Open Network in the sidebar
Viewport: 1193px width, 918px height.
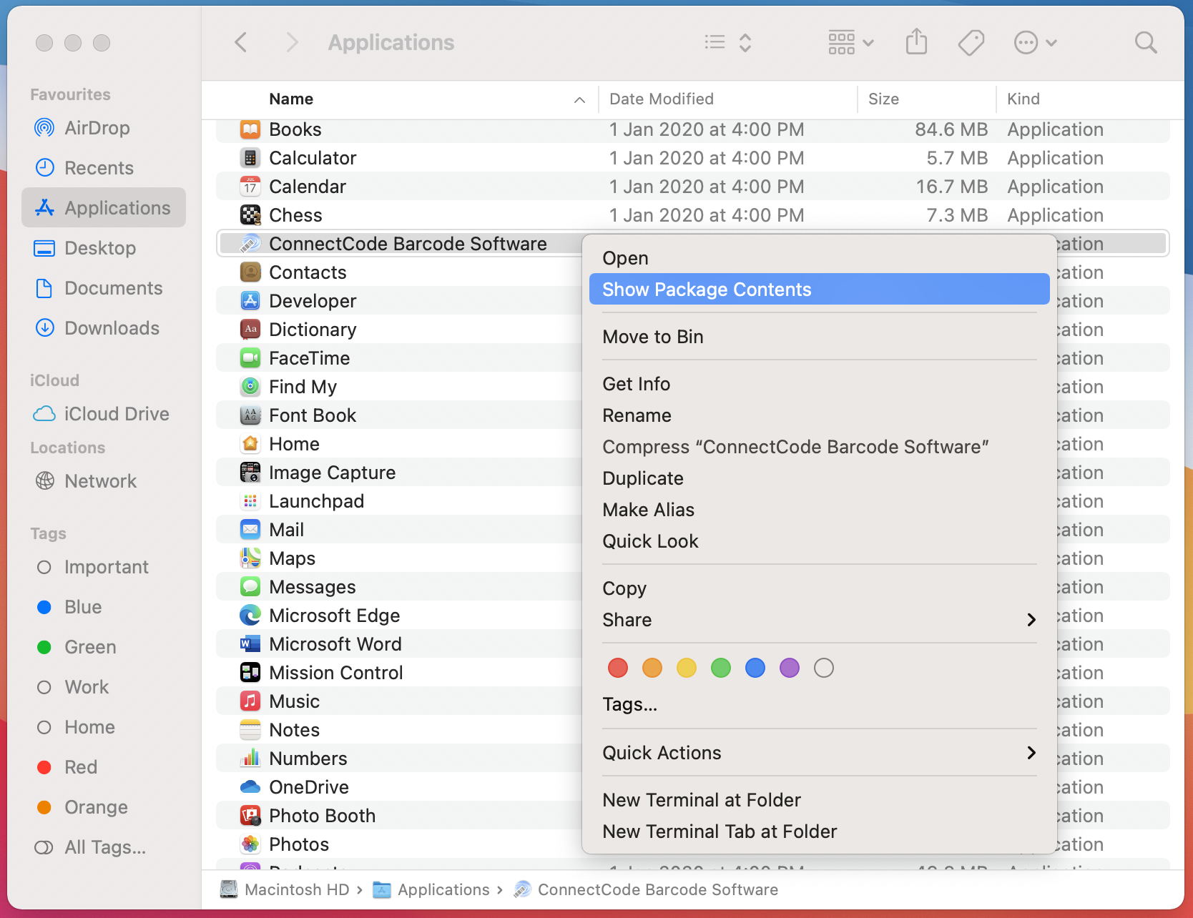[104, 481]
